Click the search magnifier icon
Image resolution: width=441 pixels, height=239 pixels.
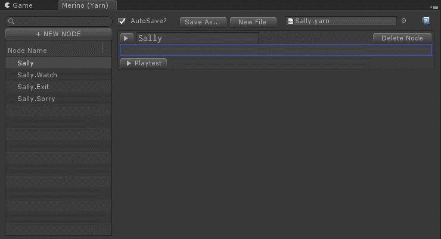click(x=11, y=21)
